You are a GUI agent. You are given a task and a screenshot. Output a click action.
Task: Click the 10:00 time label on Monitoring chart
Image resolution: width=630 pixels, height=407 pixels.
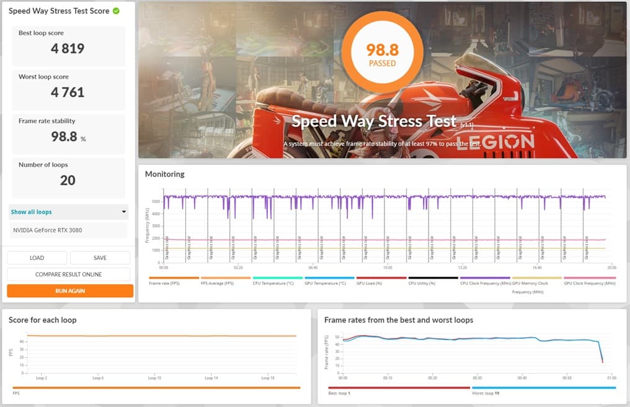click(388, 267)
